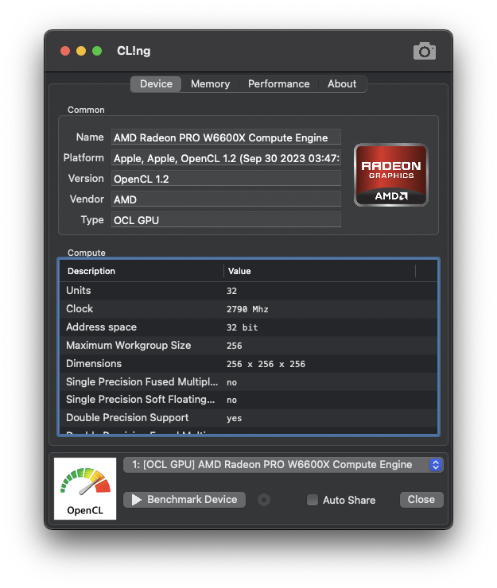497x588 pixels.
Task: Click the Platform field showing Apple OpenCL
Action: tap(226, 158)
